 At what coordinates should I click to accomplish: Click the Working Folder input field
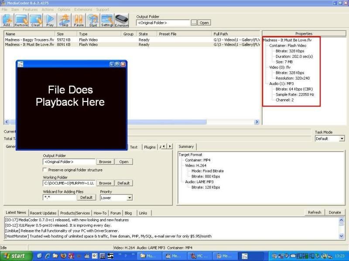(69, 183)
